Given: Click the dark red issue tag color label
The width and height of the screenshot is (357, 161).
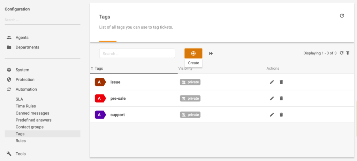Looking at the screenshot, I should pos(100,82).
